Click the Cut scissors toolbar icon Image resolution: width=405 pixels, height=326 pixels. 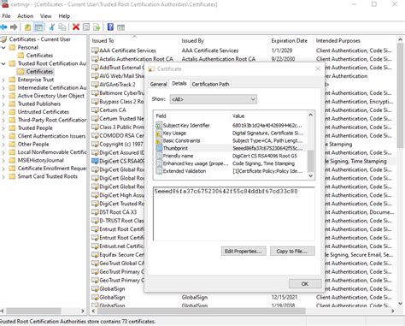click(x=52, y=27)
